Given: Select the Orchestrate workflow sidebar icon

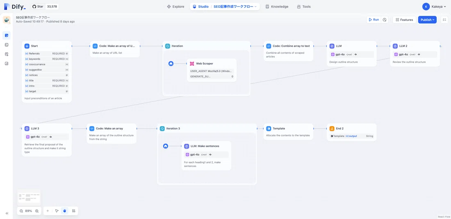Looking at the screenshot, I should tap(7, 35).
